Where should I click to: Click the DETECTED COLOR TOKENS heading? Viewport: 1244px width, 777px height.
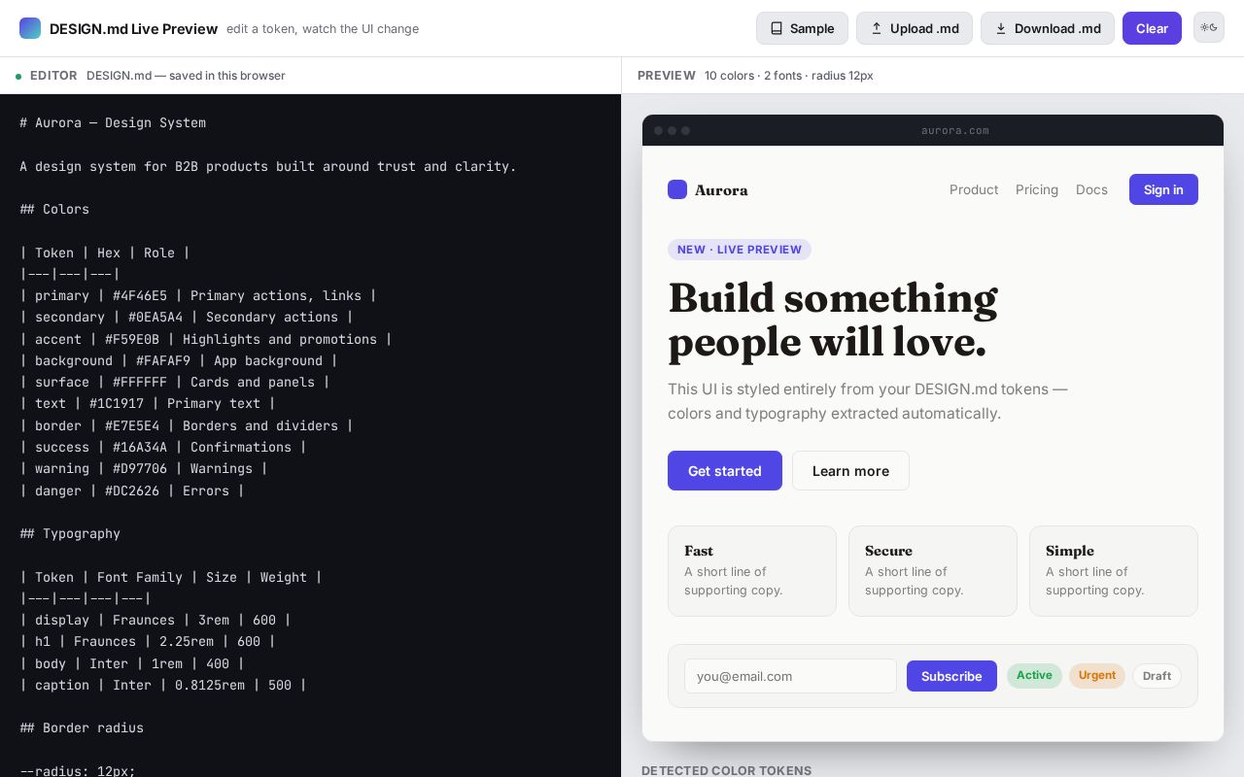(726, 770)
